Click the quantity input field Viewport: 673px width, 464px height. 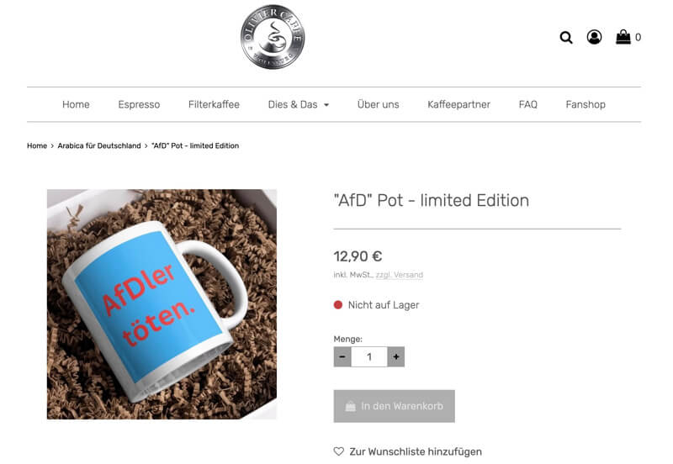[369, 356]
